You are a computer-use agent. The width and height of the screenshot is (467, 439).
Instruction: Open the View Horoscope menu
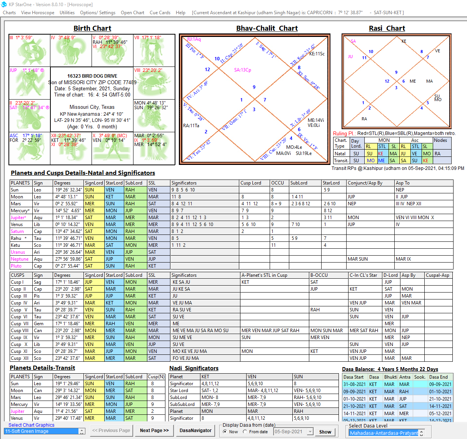pos(38,13)
